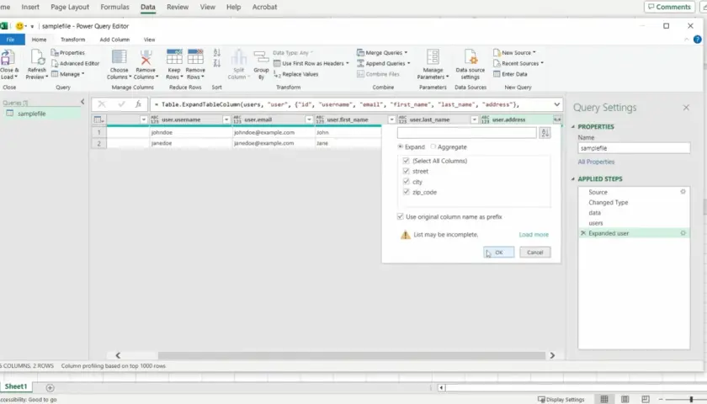707x404 pixels.
Task: Click the Remove Rows icon
Action: click(x=195, y=57)
